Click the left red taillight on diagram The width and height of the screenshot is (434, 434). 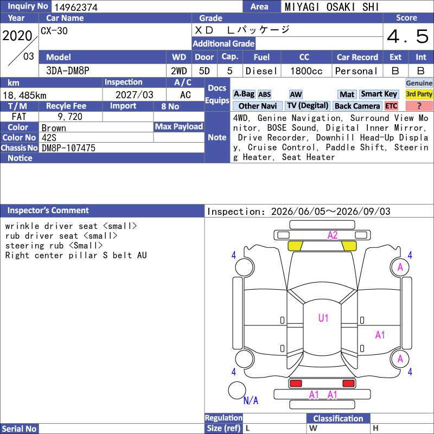[x=296, y=384]
